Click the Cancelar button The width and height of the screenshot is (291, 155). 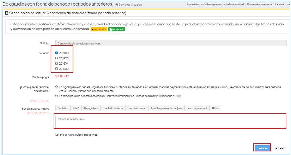[279, 148]
